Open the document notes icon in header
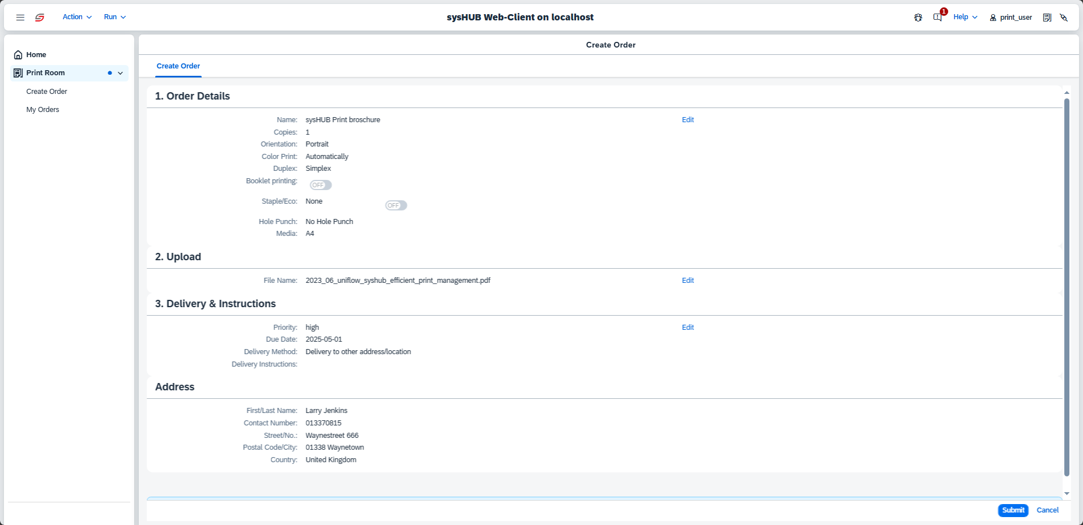 click(x=1047, y=18)
